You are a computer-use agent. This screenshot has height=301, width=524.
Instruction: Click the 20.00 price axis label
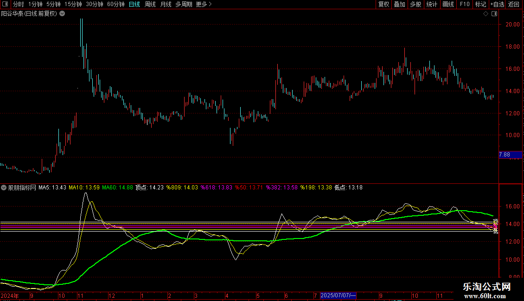click(512, 25)
